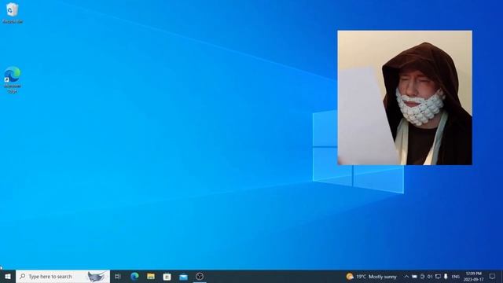Open File Explorer from the taskbar
This screenshot has height=283, width=503.
(151, 276)
